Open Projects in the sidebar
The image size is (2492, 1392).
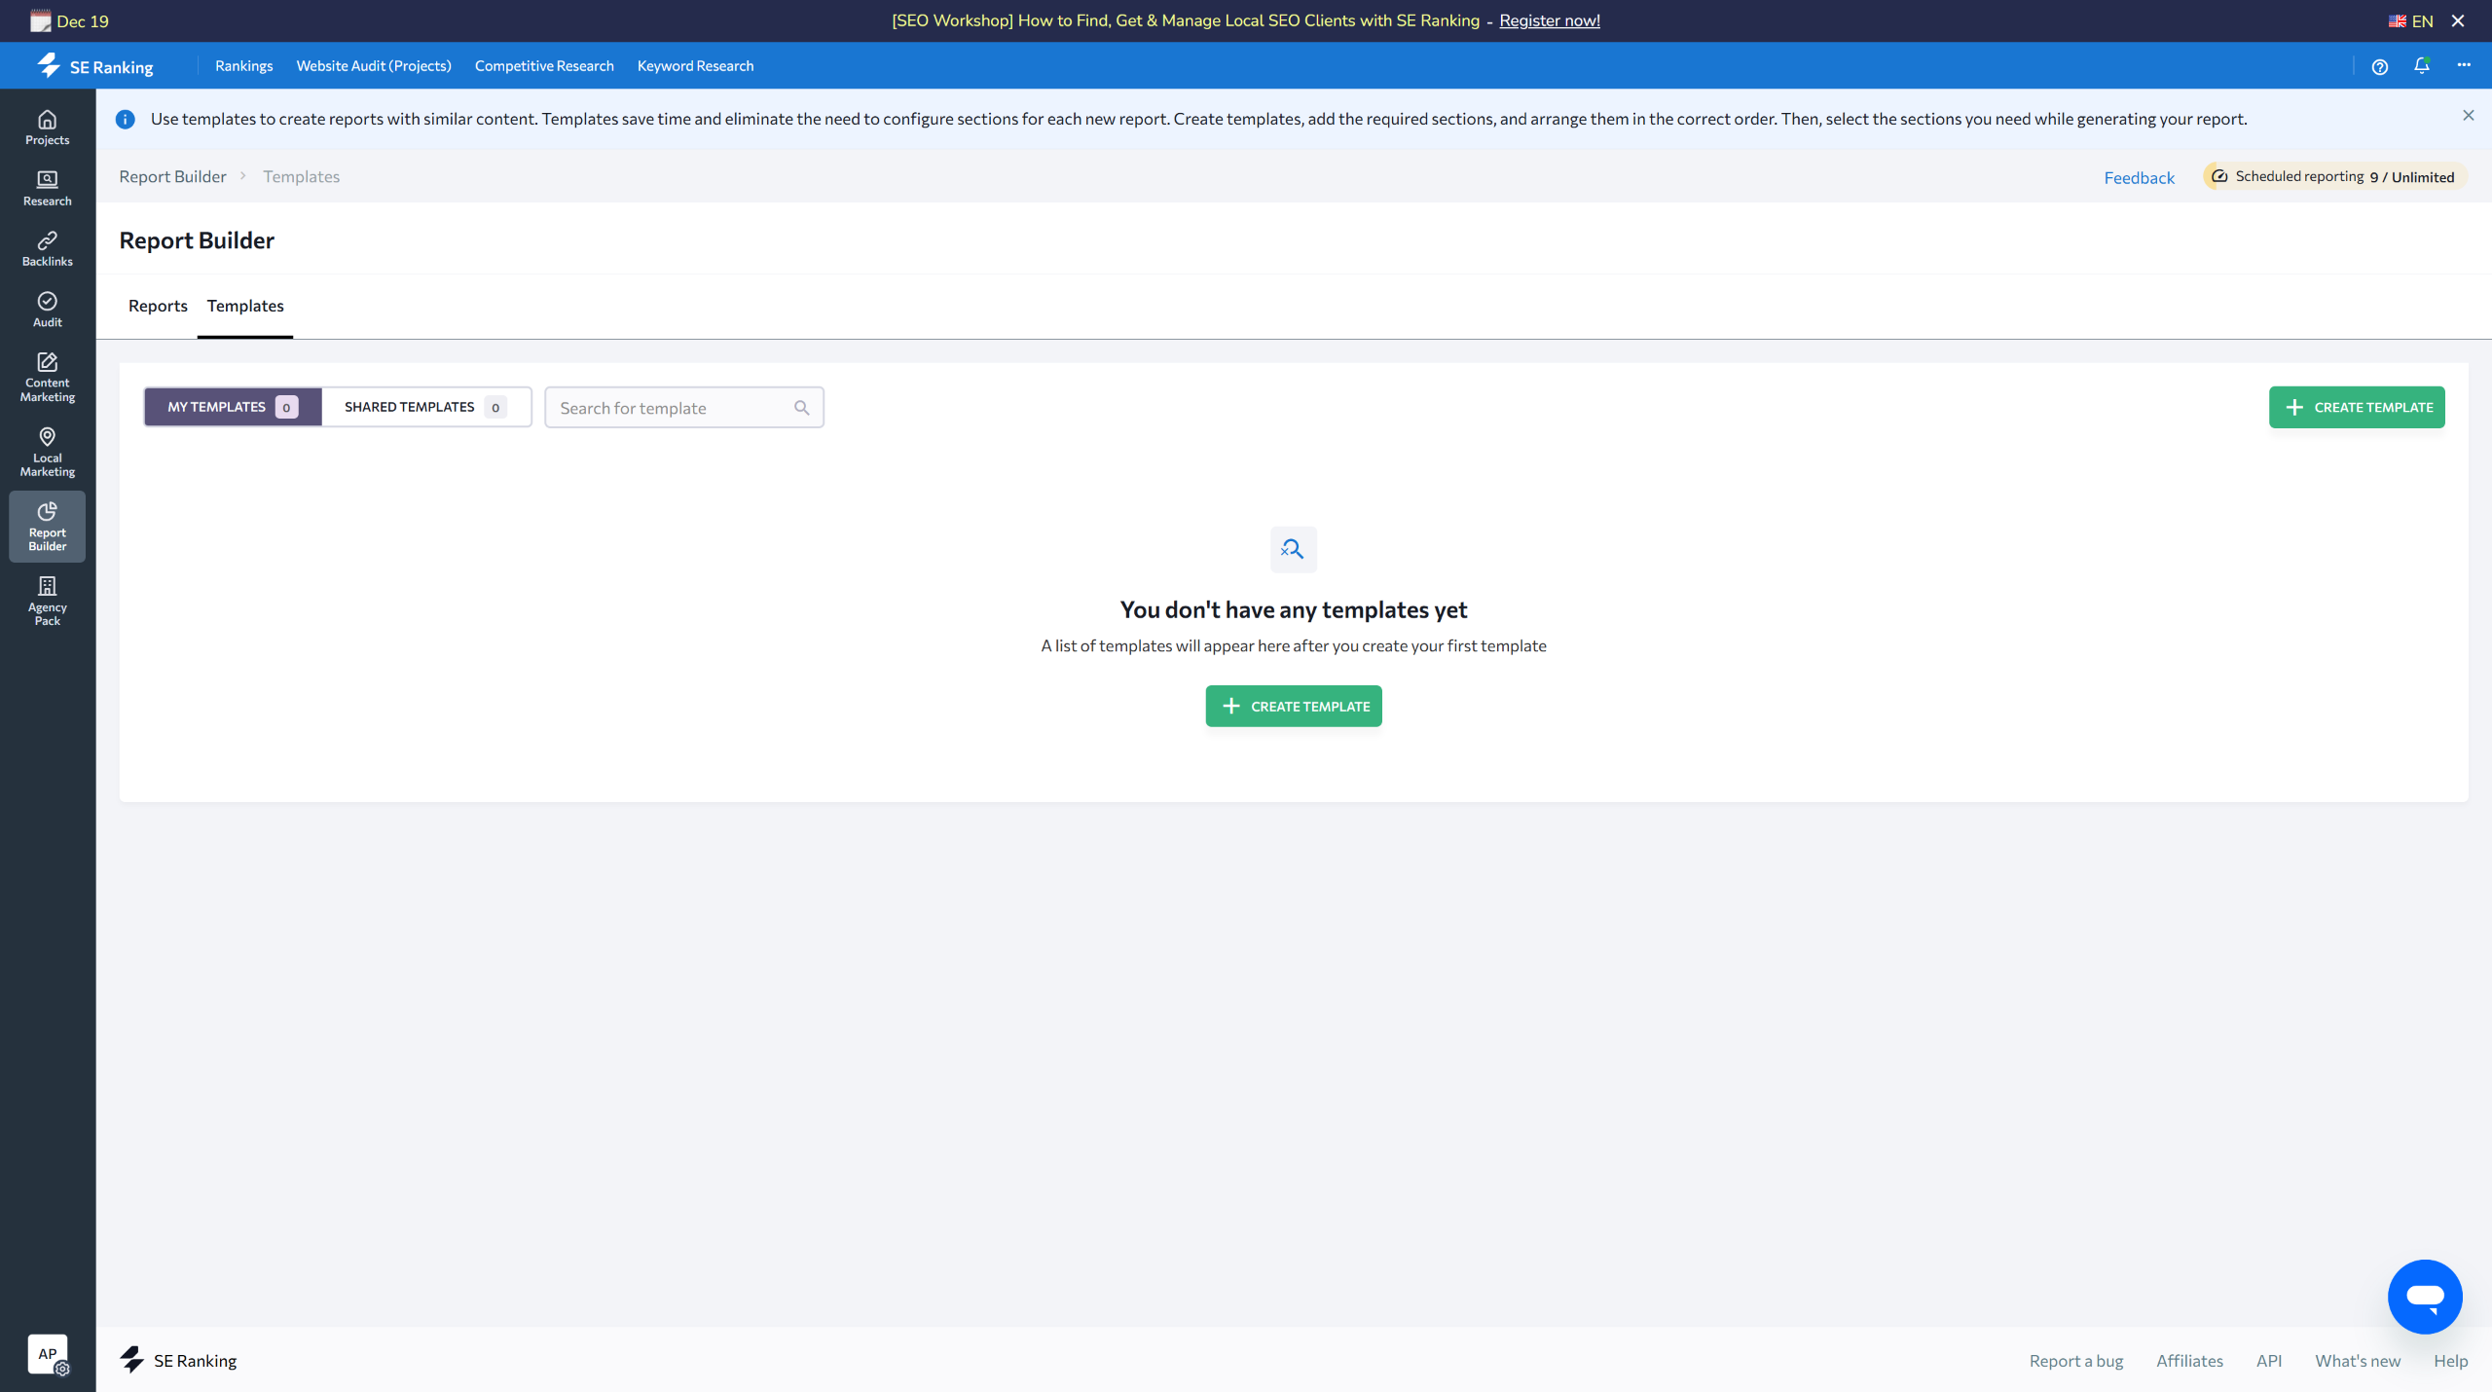(47, 128)
